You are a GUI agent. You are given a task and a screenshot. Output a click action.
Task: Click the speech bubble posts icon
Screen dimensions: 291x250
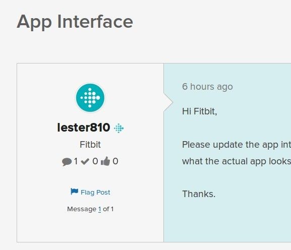point(67,162)
